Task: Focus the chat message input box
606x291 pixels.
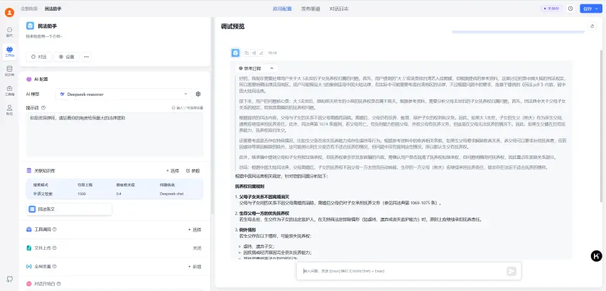Action: click(402, 271)
